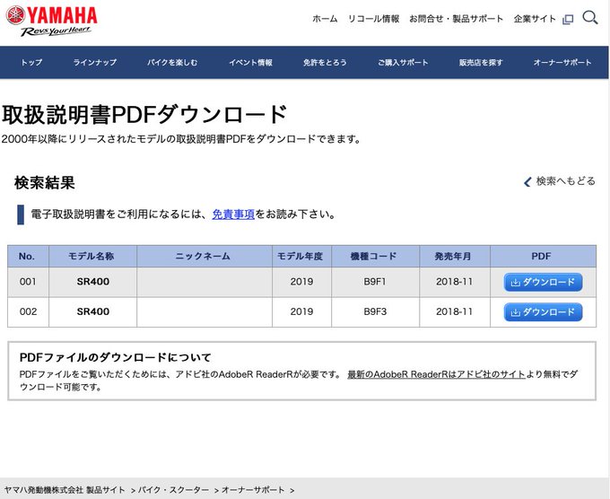Screen dimensions: 610x499
Task: Open the イベント情報 navigation tab
Action: 250,63
